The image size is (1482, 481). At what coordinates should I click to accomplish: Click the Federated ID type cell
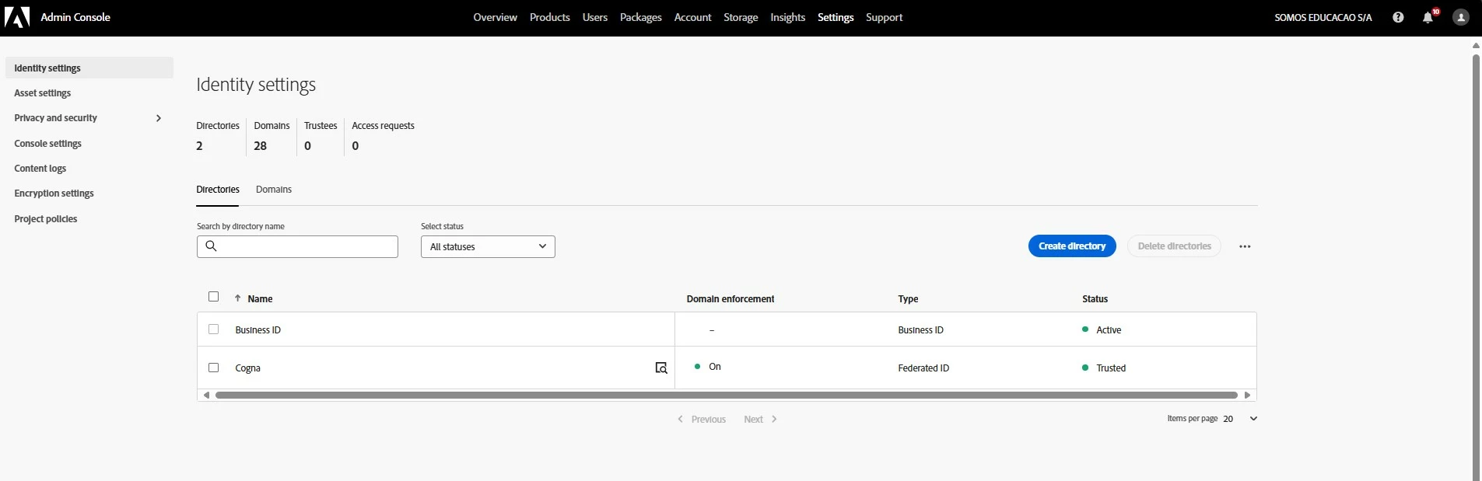tap(923, 368)
